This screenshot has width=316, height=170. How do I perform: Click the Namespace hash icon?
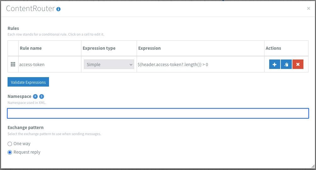pos(35,96)
